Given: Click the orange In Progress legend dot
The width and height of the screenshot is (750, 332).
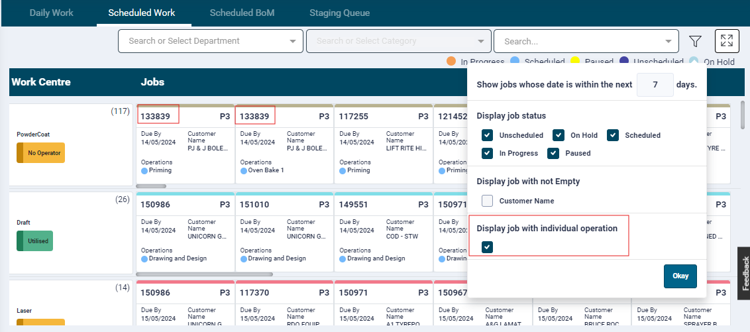Looking at the screenshot, I should [451, 61].
